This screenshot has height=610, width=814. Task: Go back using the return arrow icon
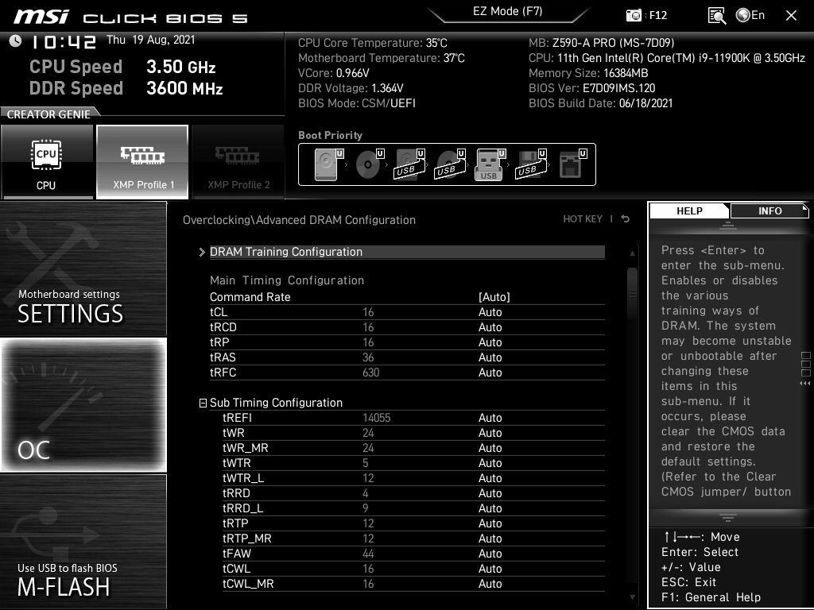[x=626, y=219]
